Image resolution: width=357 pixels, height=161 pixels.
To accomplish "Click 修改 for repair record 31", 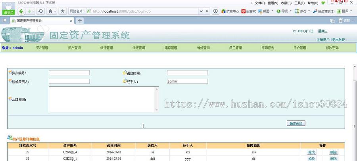I will pyautogui.click(x=311, y=159).
